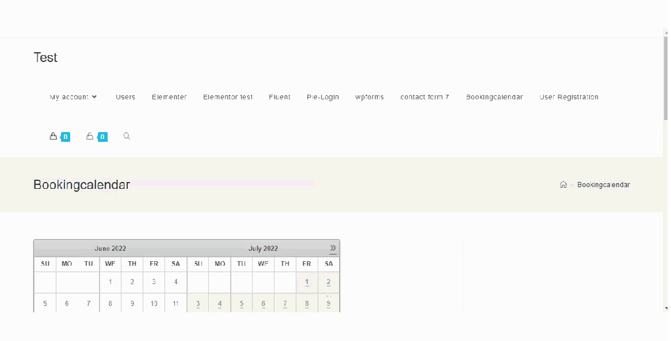Select July 2 in the calendar
The image size is (671, 341).
tap(329, 282)
